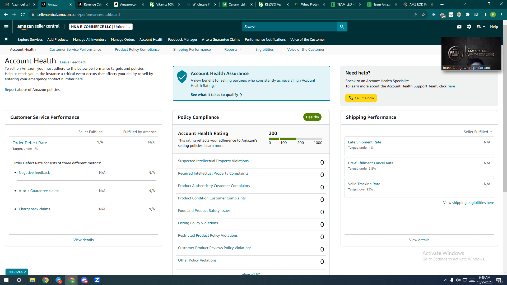Switch to the Customer Service Performance tab
Viewport: 507px width, 285px height.
coord(75,49)
